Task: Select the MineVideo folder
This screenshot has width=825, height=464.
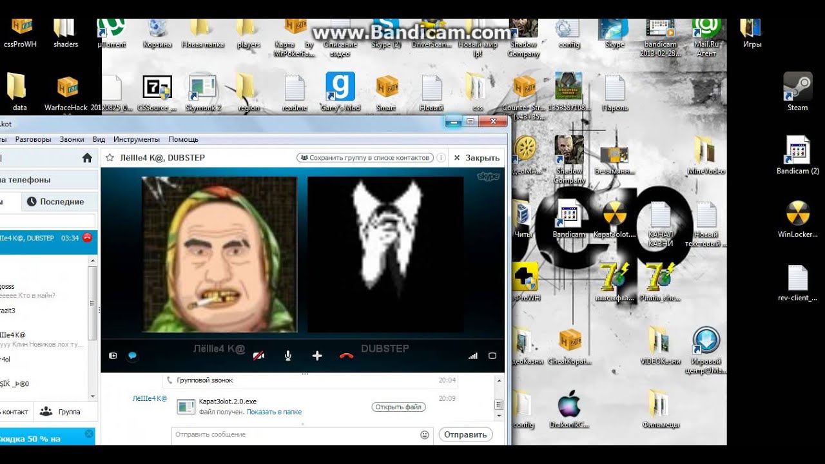Action: (x=706, y=155)
